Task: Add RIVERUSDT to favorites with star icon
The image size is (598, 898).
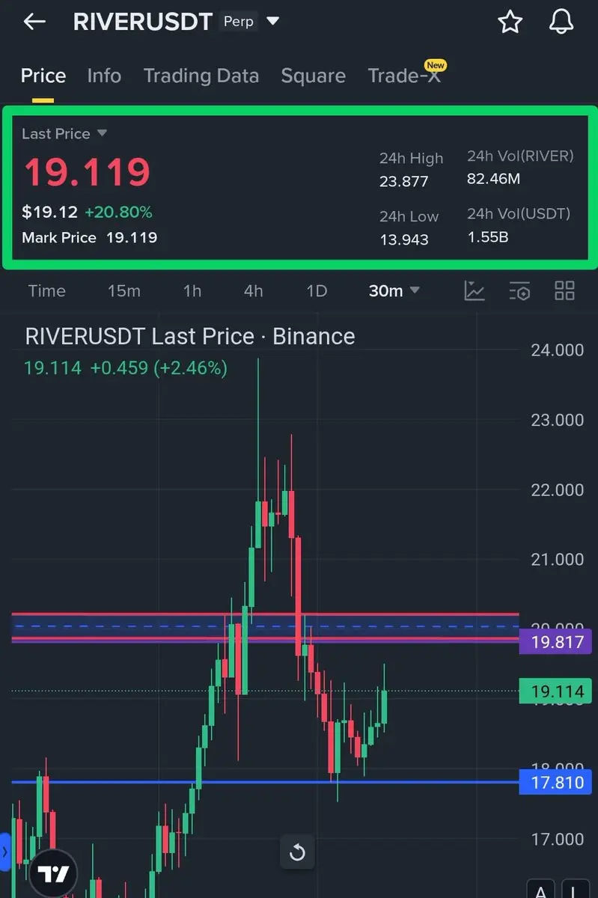Action: coord(510,22)
